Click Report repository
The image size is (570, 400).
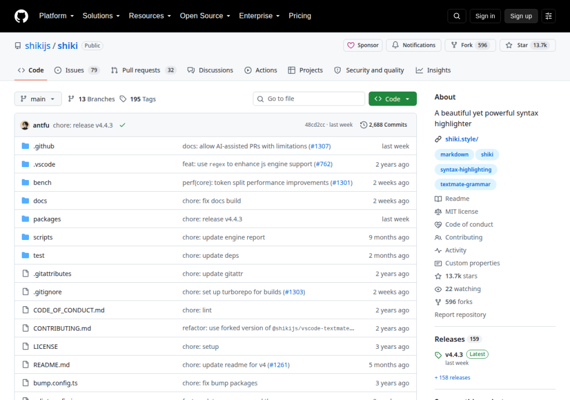click(x=460, y=315)
